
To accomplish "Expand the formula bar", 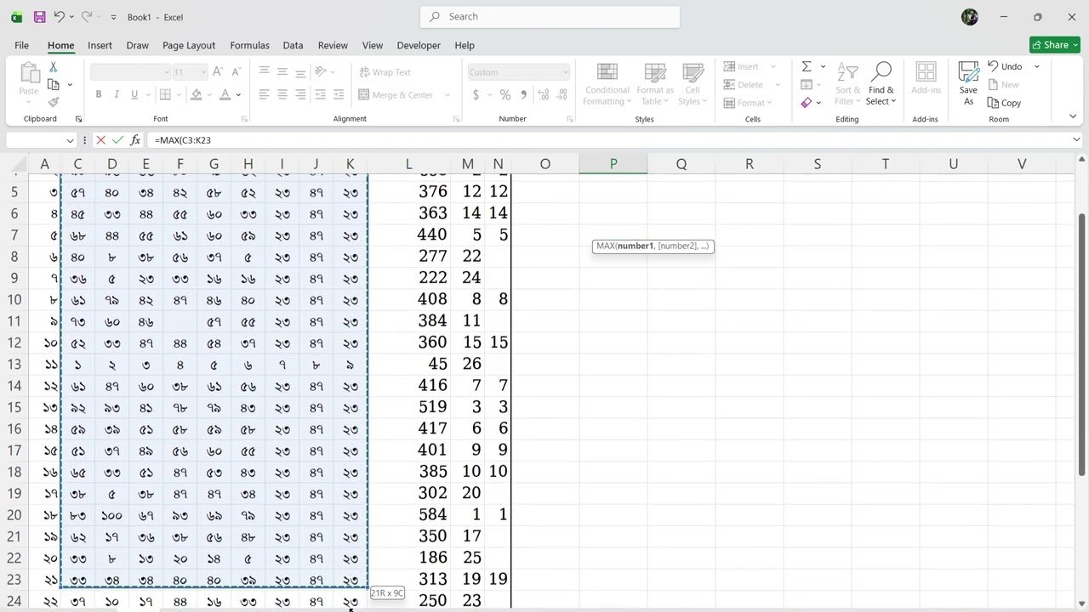I will [1076, 140].
